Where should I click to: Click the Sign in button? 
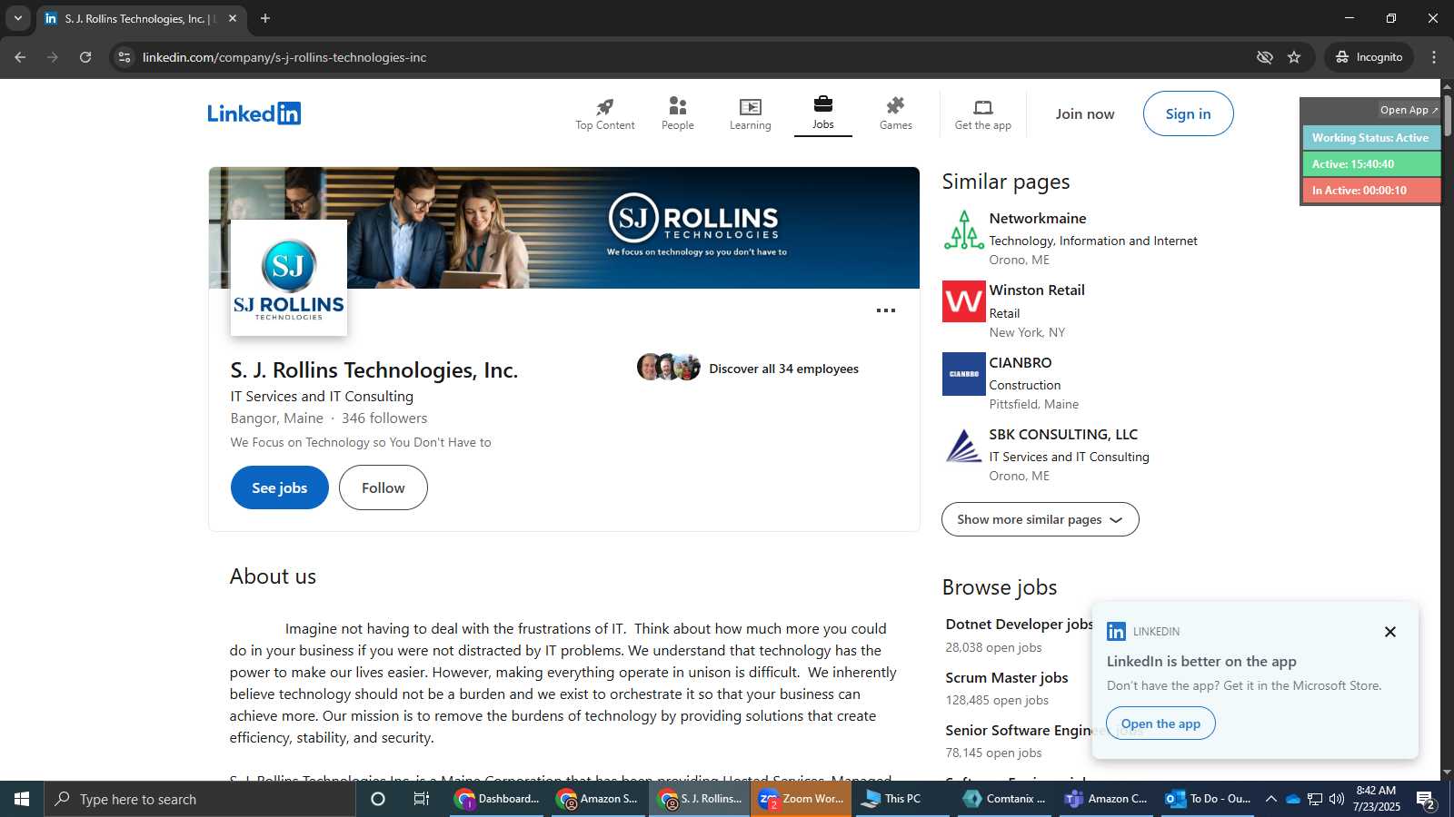click(x=1189, y=113)
